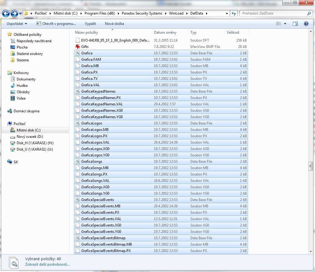Sort by the Datum změny column header

click(x=165, y=32)
